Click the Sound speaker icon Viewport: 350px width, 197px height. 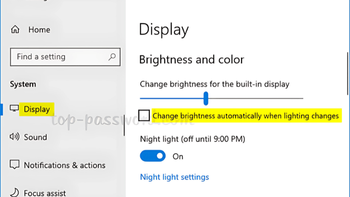click(x=15, y=137)
